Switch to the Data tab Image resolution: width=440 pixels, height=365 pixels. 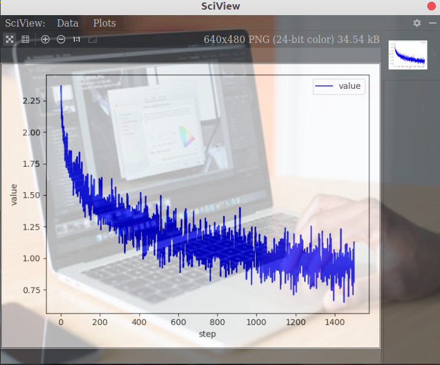[x=68, y=23]
